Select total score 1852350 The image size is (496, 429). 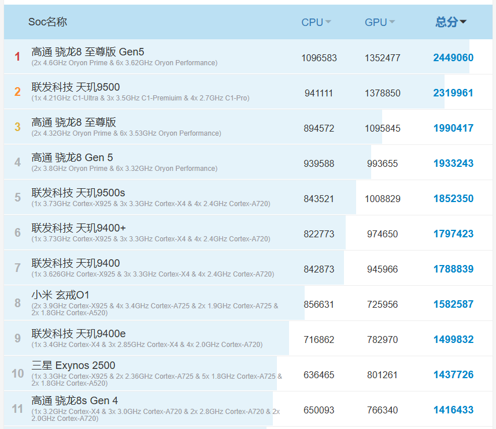(453, 199)
